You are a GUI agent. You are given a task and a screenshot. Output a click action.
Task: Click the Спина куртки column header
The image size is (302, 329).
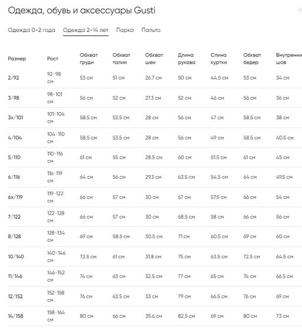(219, 58)
